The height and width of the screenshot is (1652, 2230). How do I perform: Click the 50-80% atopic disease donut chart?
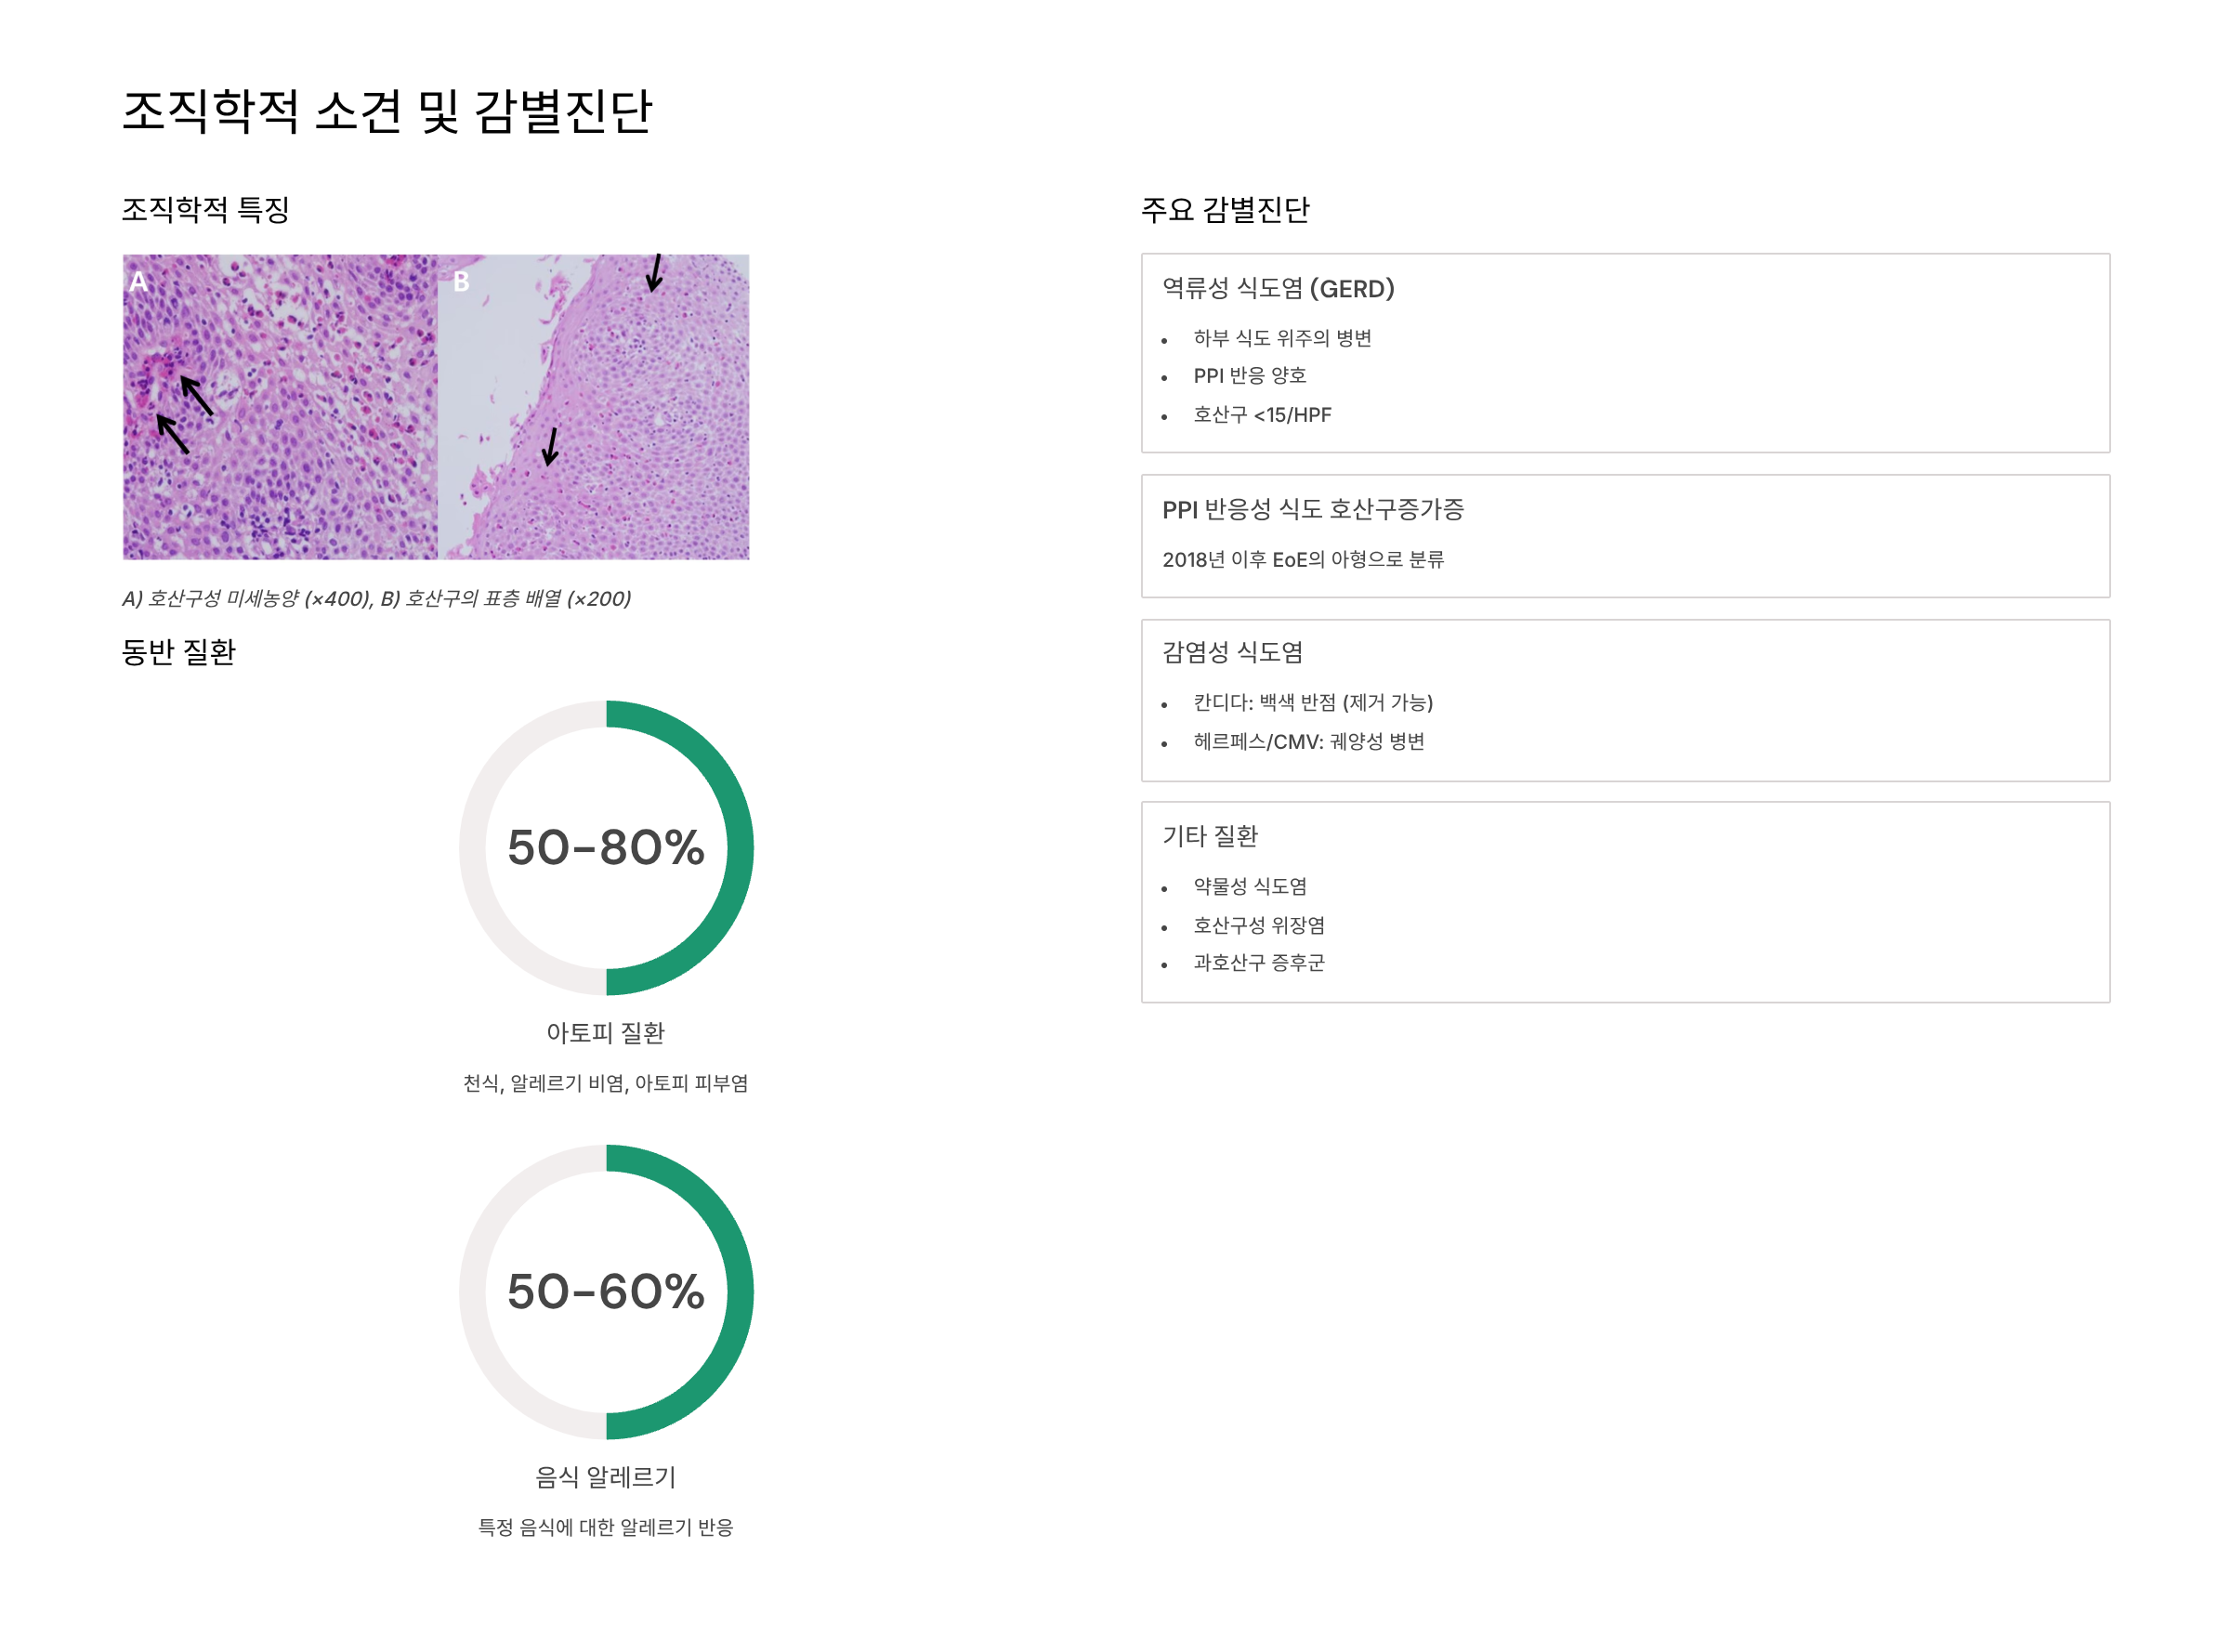(606, 848)
